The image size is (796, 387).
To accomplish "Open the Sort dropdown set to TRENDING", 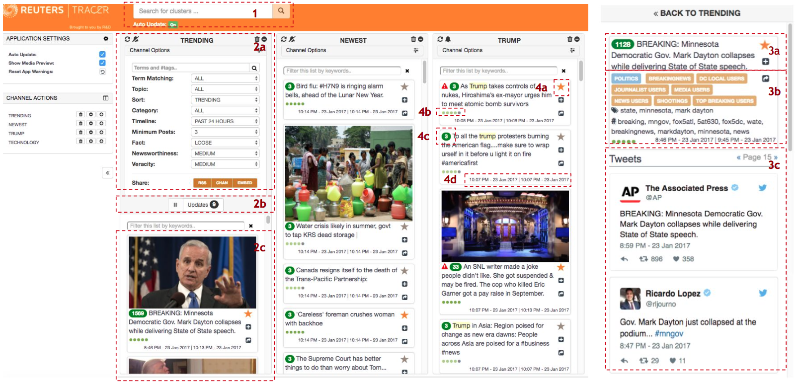I will [225, 100].
